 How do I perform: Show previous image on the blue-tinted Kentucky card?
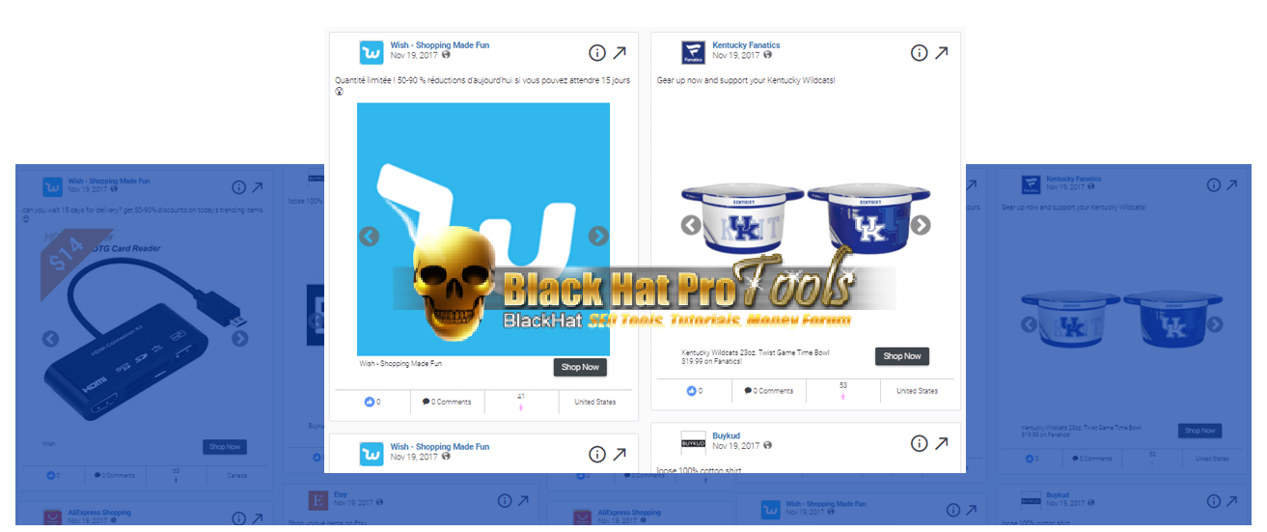[x=1030, y=324]
